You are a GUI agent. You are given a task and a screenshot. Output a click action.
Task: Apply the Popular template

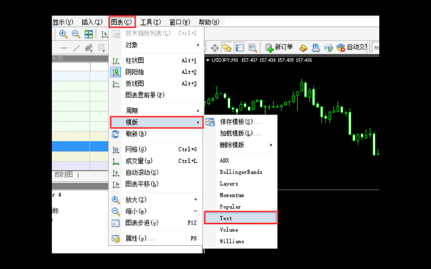click(240, 207)
